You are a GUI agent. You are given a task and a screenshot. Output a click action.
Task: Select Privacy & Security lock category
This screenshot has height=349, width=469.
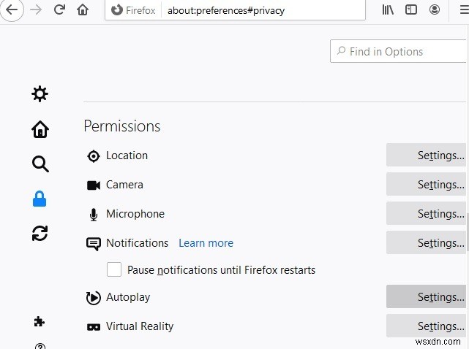(40, 199)
